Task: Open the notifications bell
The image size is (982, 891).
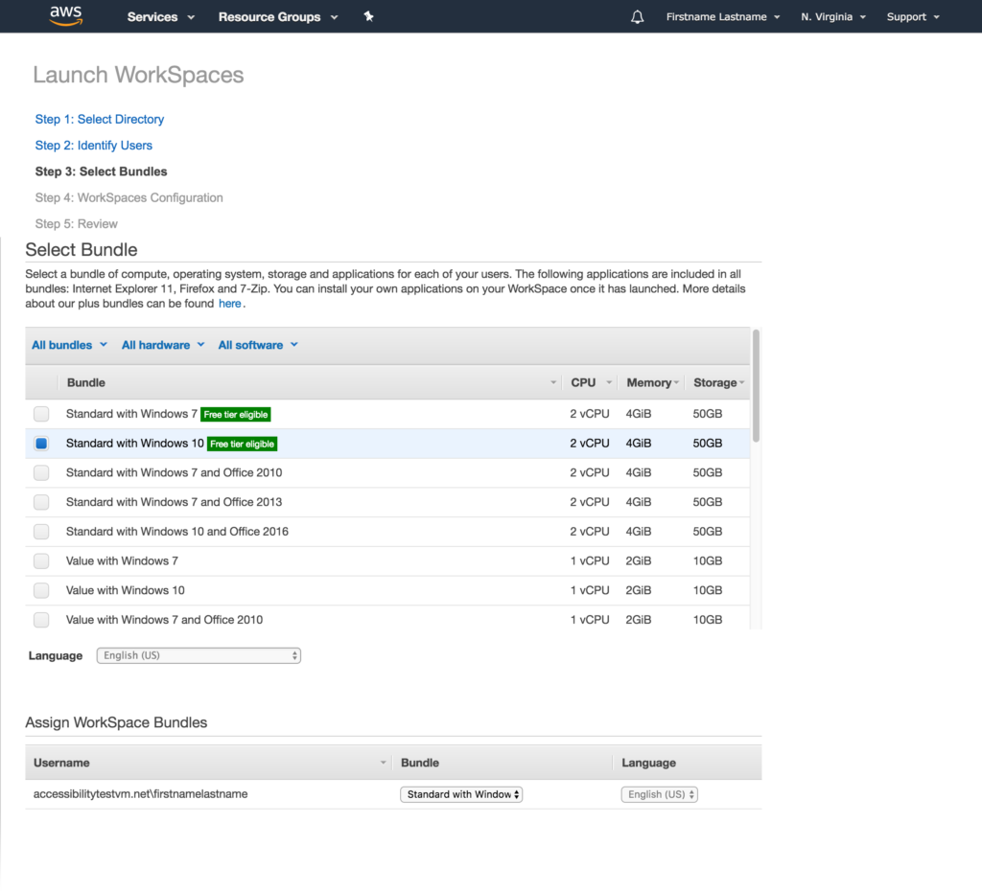Action: click(637, 17)
